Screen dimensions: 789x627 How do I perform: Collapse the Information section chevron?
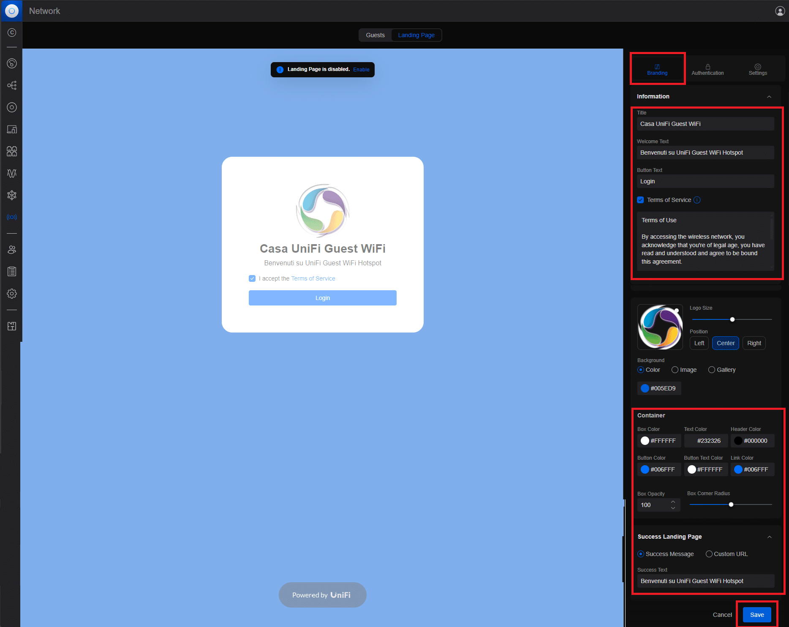point(769,97)
